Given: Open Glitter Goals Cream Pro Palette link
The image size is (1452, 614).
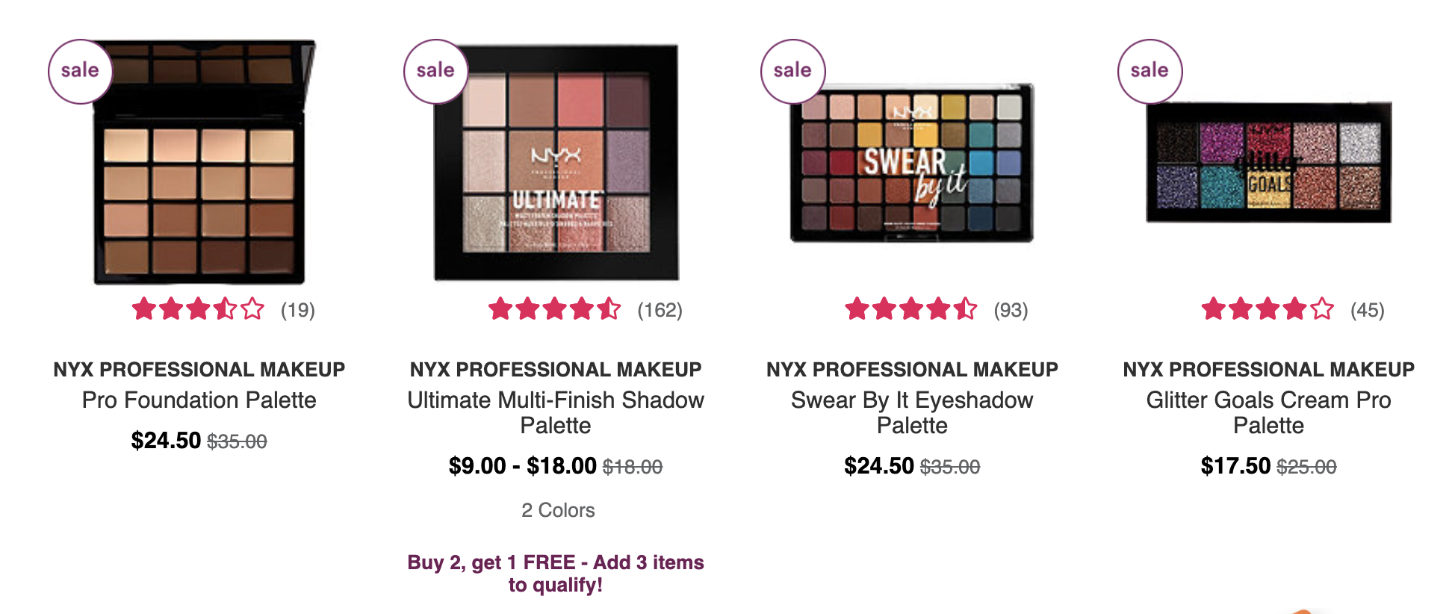Looking at the screenshot, I should coord(1269,413).
